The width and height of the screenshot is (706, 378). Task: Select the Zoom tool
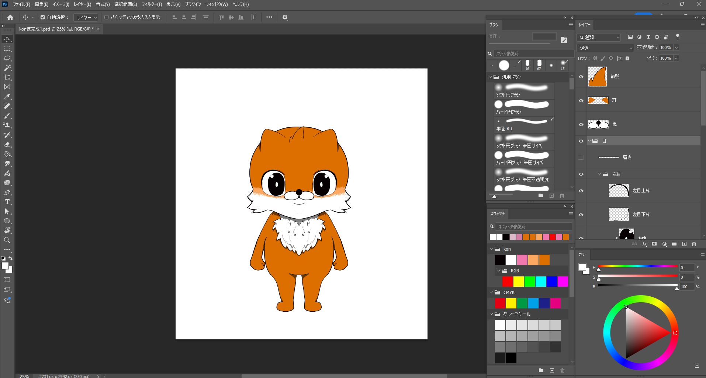coord(7,240)
